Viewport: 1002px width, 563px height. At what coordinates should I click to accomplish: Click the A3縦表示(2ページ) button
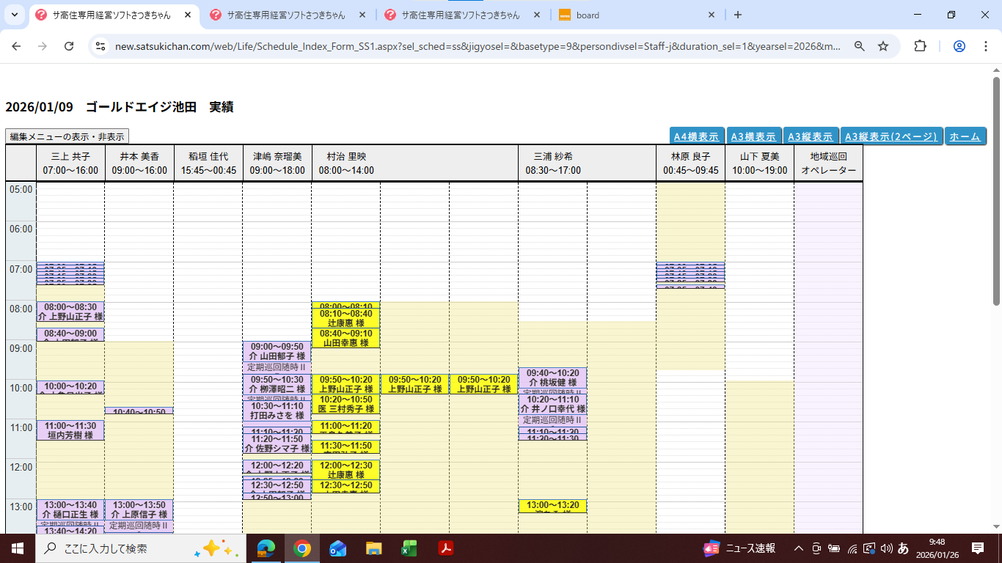[x=891, y=136]
